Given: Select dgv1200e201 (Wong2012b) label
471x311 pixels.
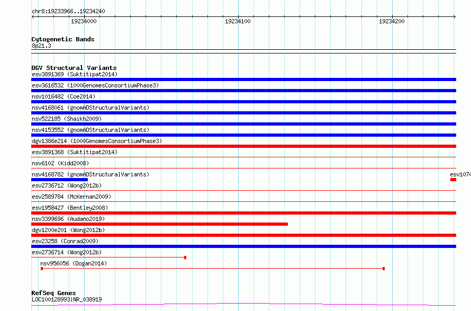Looking at the screenshot, I should pyautogui.click(x=68, y=230).
